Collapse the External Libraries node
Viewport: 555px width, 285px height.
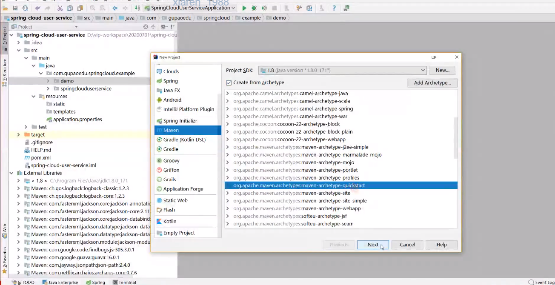(x=11, y=173)
